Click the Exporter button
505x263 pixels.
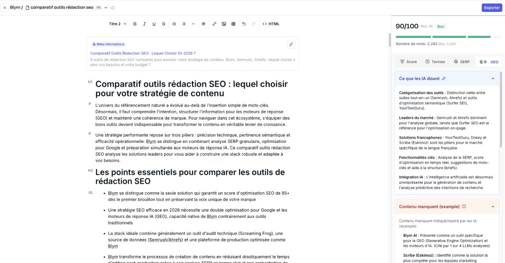coord(492,8)
